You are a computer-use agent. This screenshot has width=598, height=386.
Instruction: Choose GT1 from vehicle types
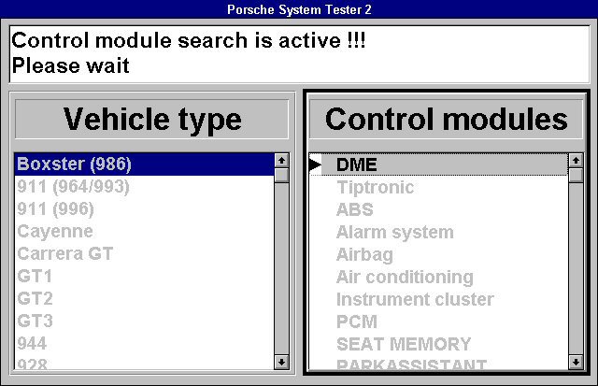pos(36,277)
